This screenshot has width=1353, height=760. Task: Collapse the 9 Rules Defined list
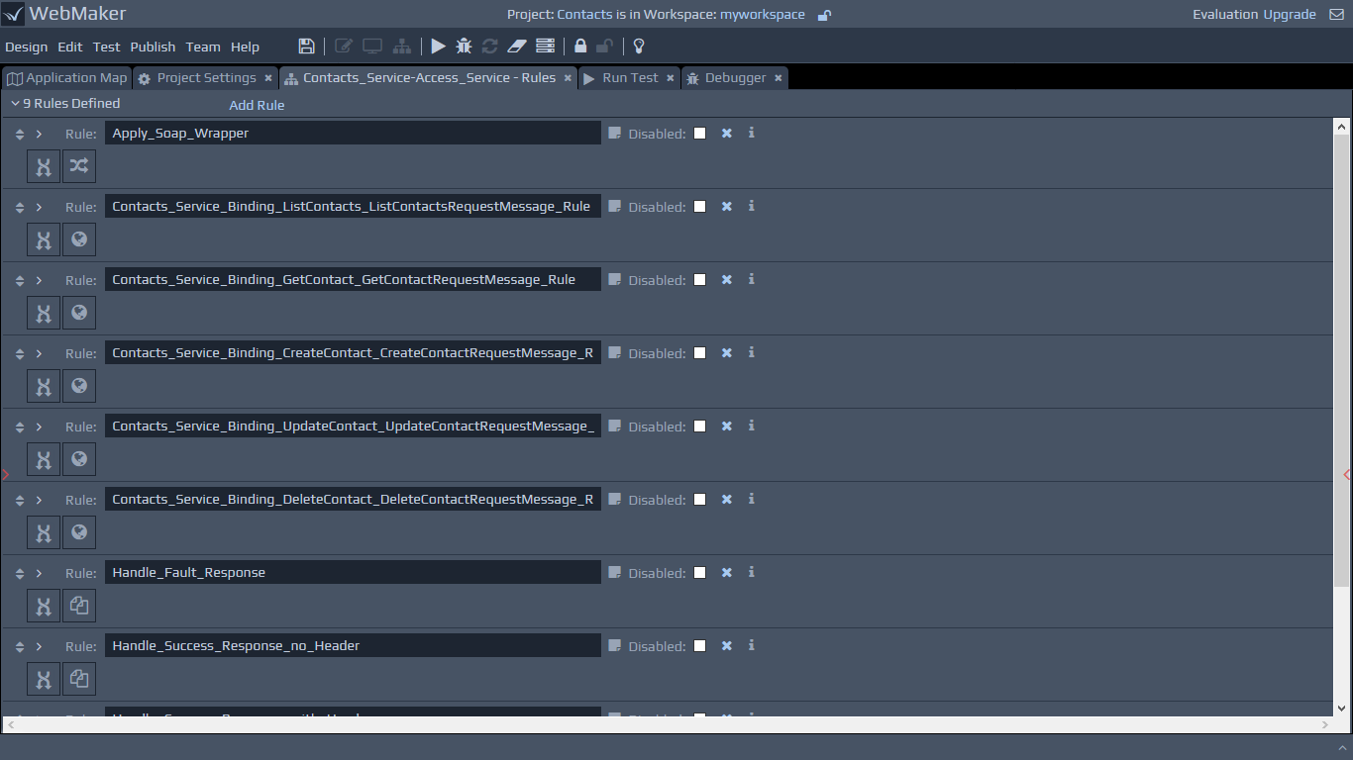tap(15, 103)
